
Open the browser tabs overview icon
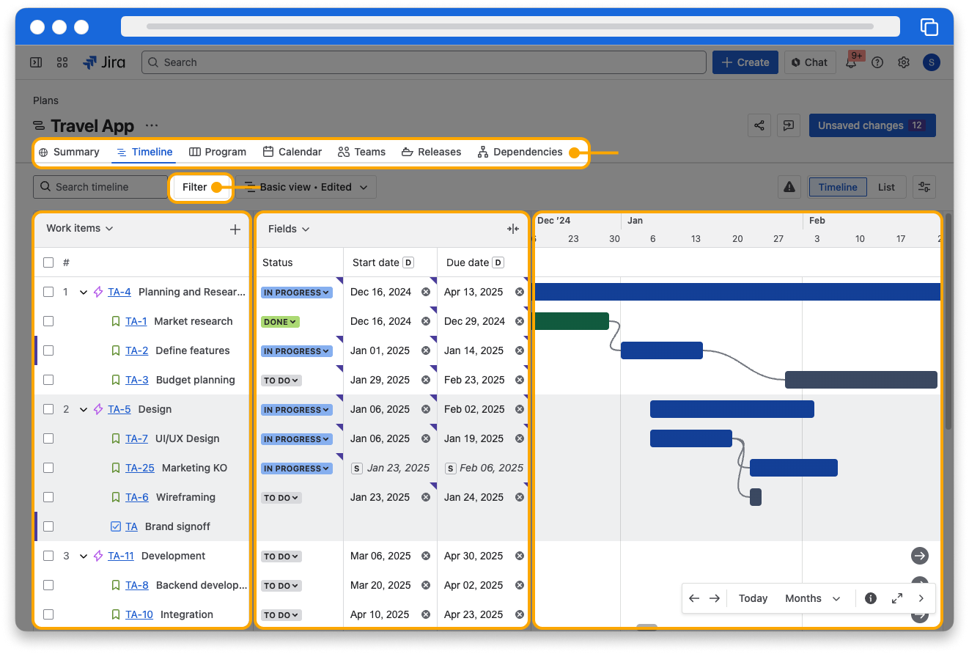click(929, 27)
